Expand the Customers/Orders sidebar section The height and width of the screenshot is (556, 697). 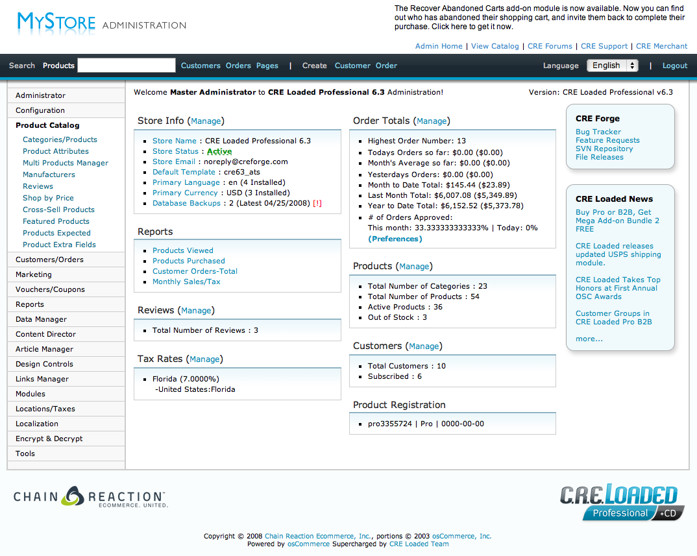pyautogui.click(x=66, y=260)
